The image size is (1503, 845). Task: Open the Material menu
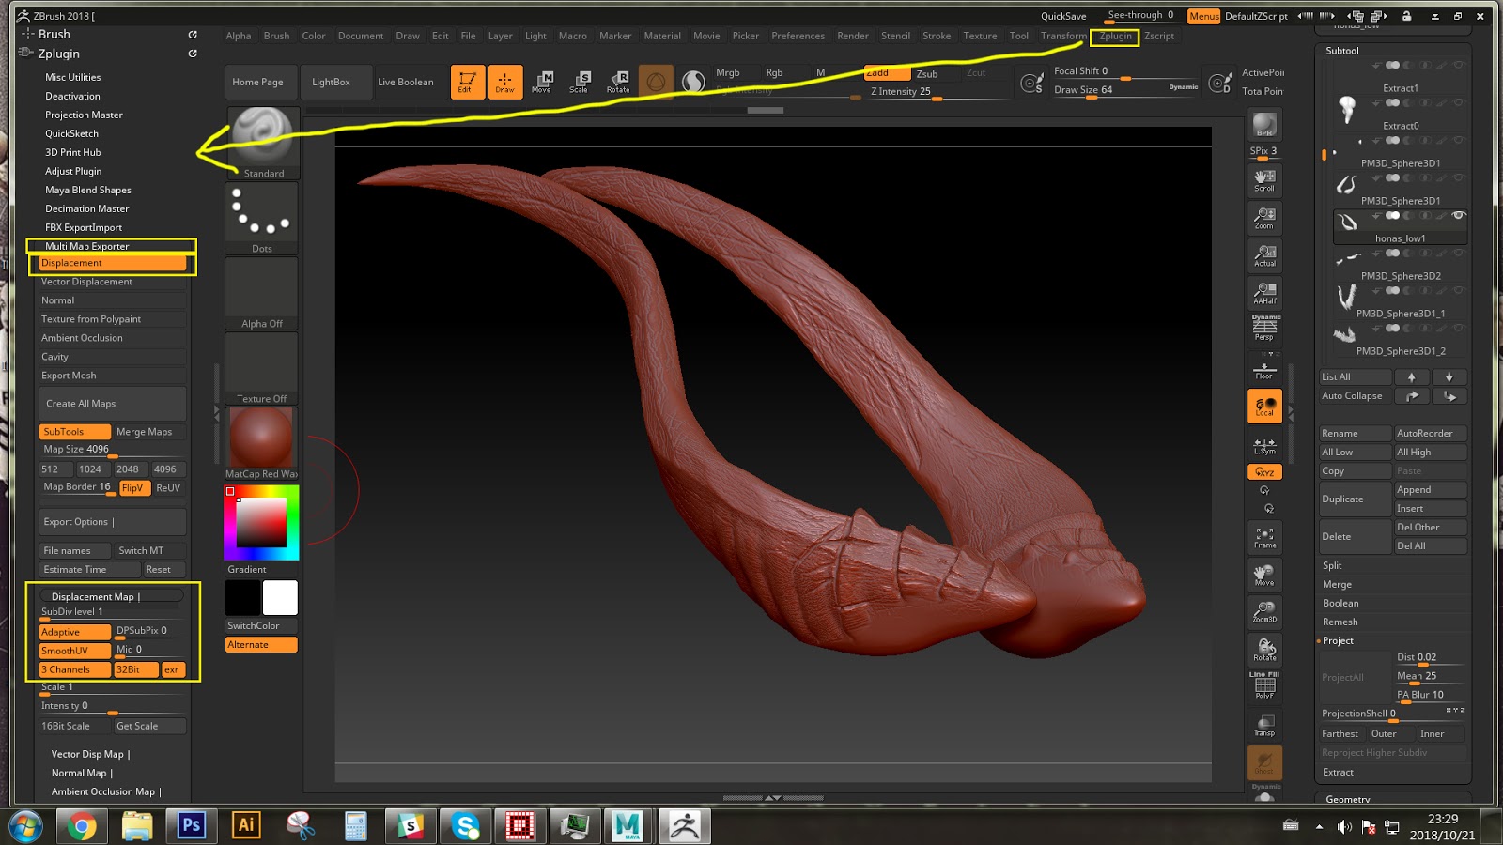[x=662, y=37]
